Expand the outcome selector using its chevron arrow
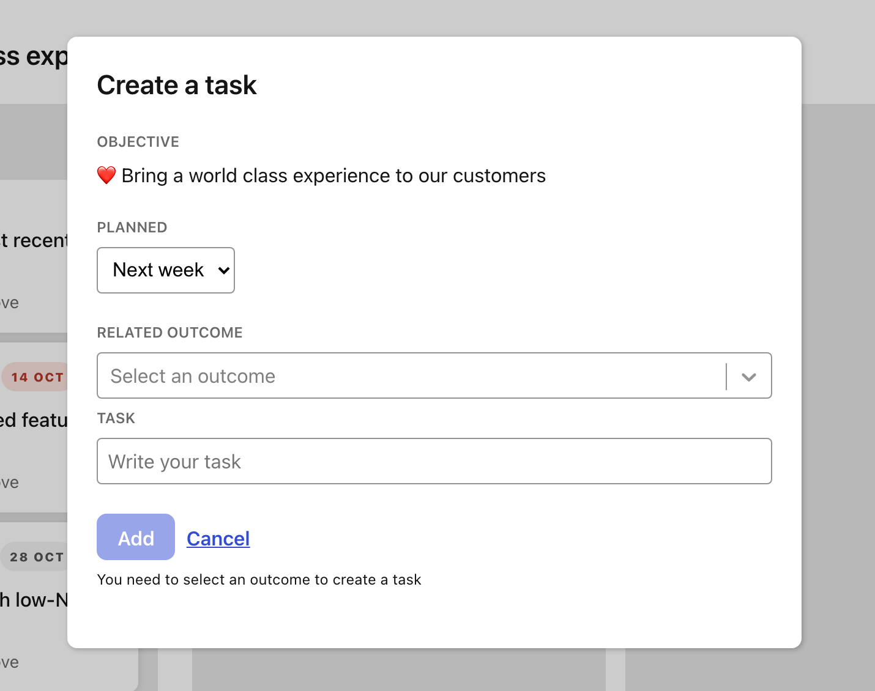Viewport: 875px width, 691px height. pos(748,377)
